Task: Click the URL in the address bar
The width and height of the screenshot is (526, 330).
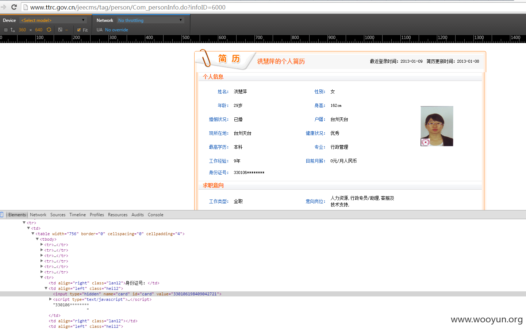Action: tap(128, 7)
